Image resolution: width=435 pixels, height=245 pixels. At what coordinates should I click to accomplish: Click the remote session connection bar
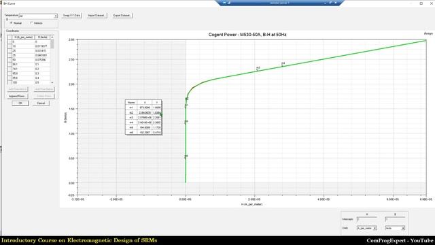(279, 3)
